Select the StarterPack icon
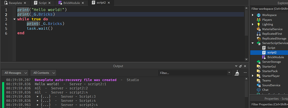Viewport: 288px width, 108px height. (x=259, y=71)
